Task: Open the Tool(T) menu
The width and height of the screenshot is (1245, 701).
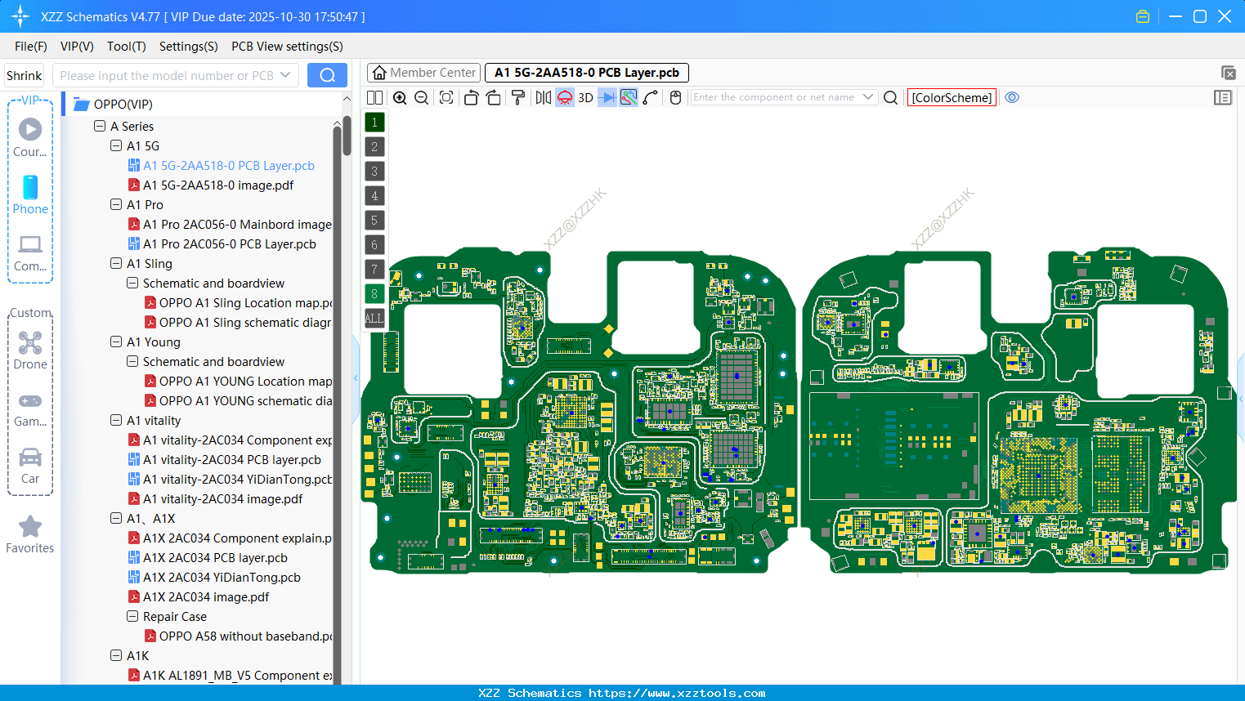Action: click(x=126, y=47)
